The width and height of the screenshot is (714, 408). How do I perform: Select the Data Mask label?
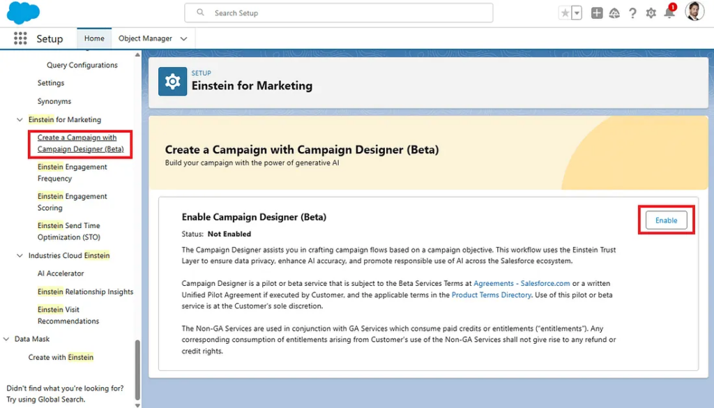32,339
